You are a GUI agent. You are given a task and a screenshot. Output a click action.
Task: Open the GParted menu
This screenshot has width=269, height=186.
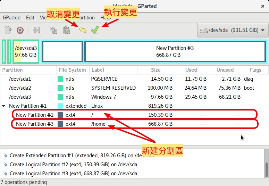coord(11,17)
